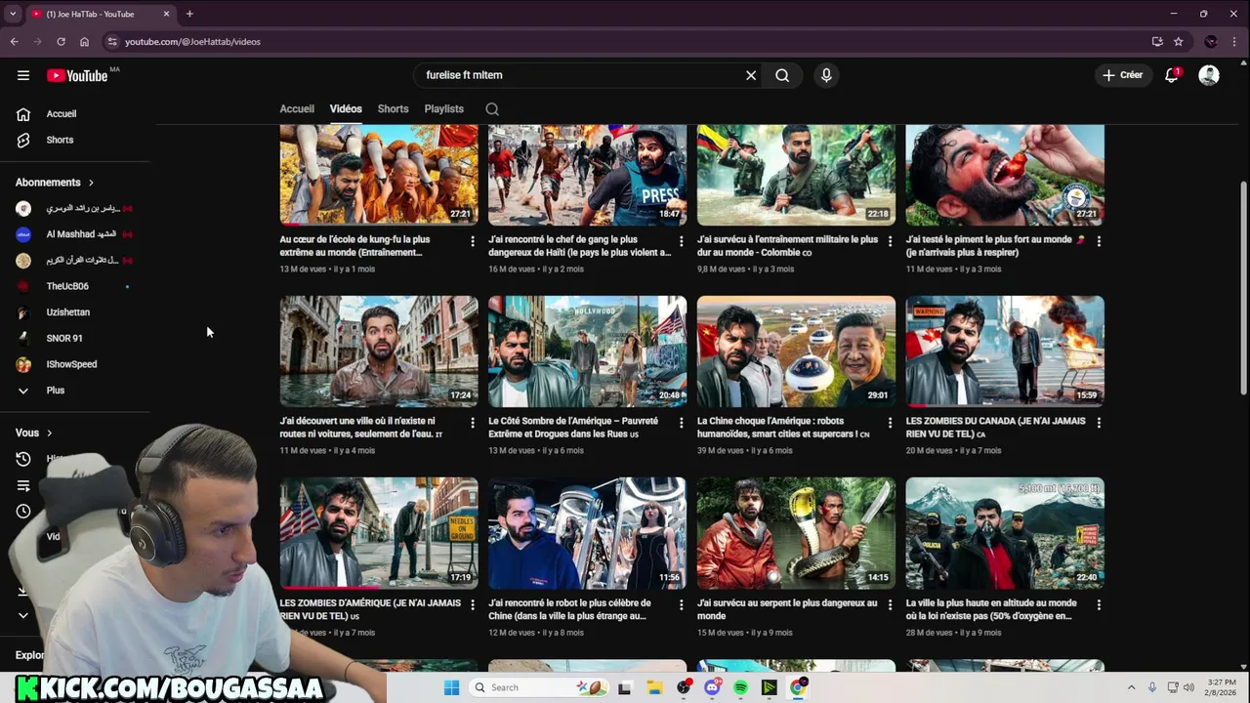Viewport: 1250px width, 703px height.
Task: Select the Vidéos channel tab
Action: [x=346, y=109]
